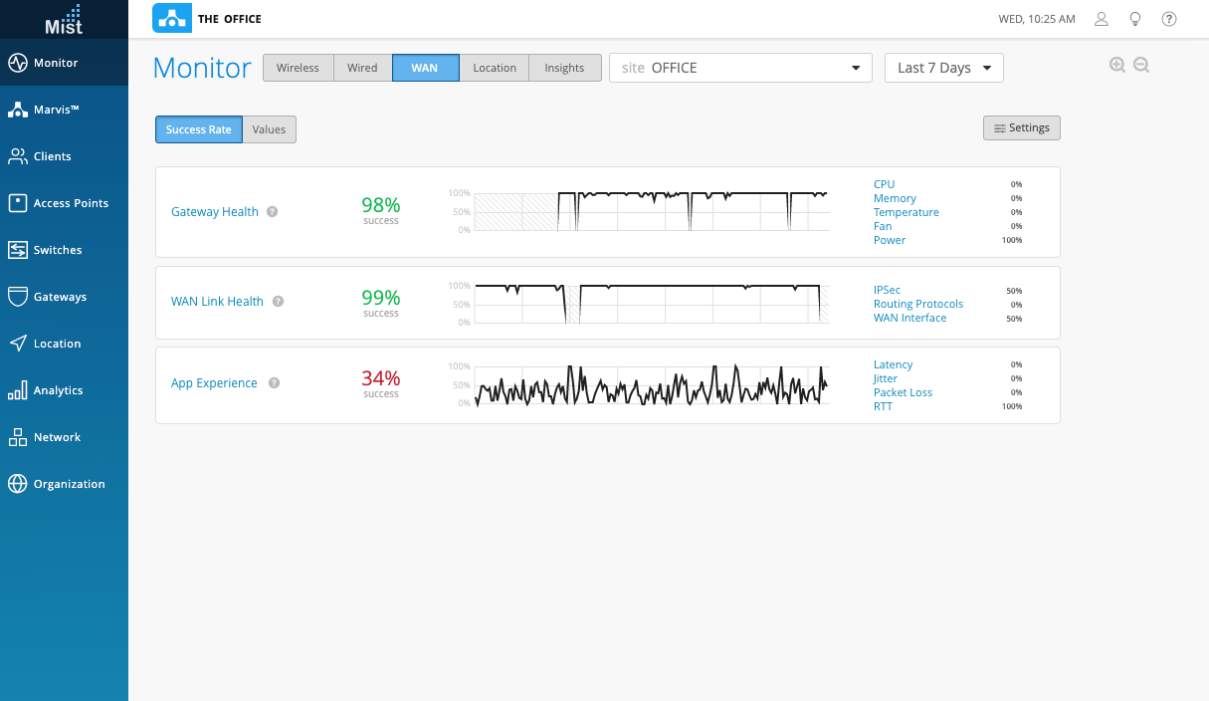Click the zoom-in magnifier icon
The height and width of the screenshot is (701, 1209).
1116,64
